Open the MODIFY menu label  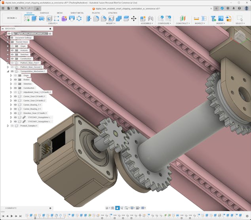point(111,23)
